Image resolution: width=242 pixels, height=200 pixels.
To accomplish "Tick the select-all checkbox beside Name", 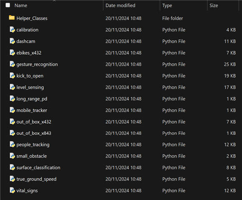I will click(8, 5).
